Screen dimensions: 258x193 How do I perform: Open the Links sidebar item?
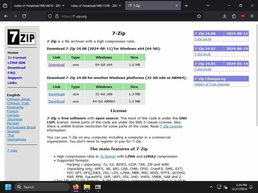pos(12,83)
